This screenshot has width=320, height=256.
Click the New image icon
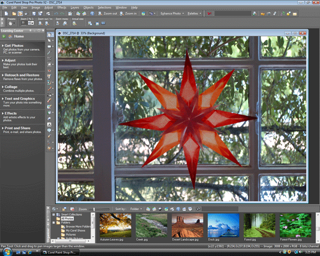[x=6, y=14]
